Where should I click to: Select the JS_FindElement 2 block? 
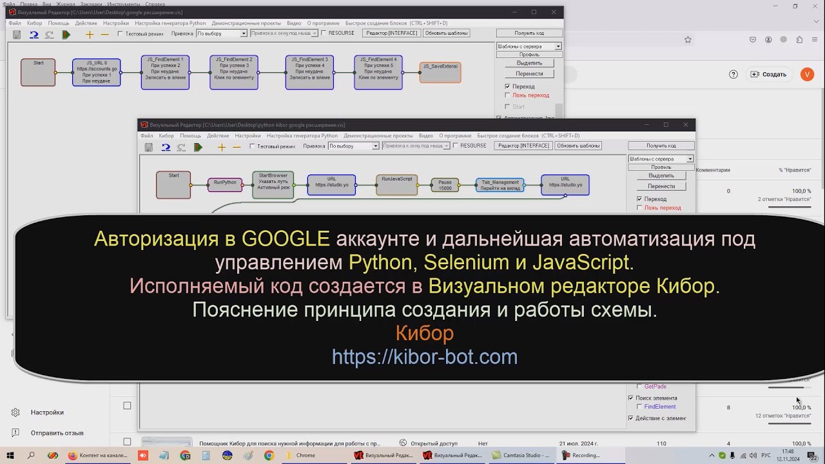[234, 72]
